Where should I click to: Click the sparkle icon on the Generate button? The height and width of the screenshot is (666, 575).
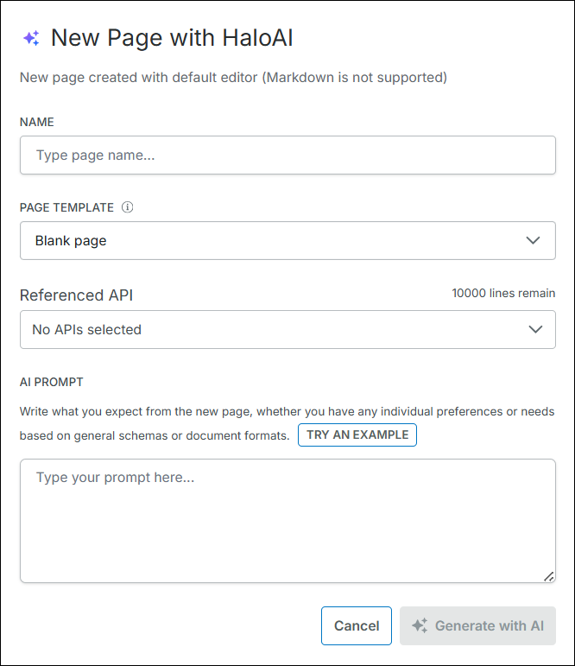click(x=420, y=625)
